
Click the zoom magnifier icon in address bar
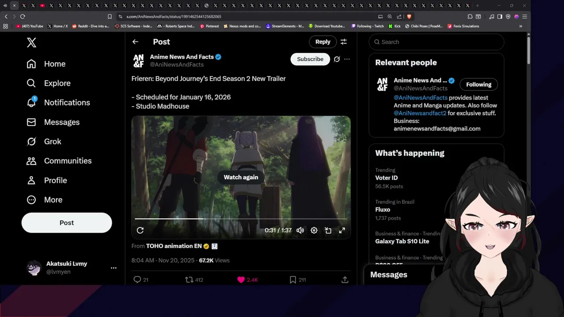point(390,16)
